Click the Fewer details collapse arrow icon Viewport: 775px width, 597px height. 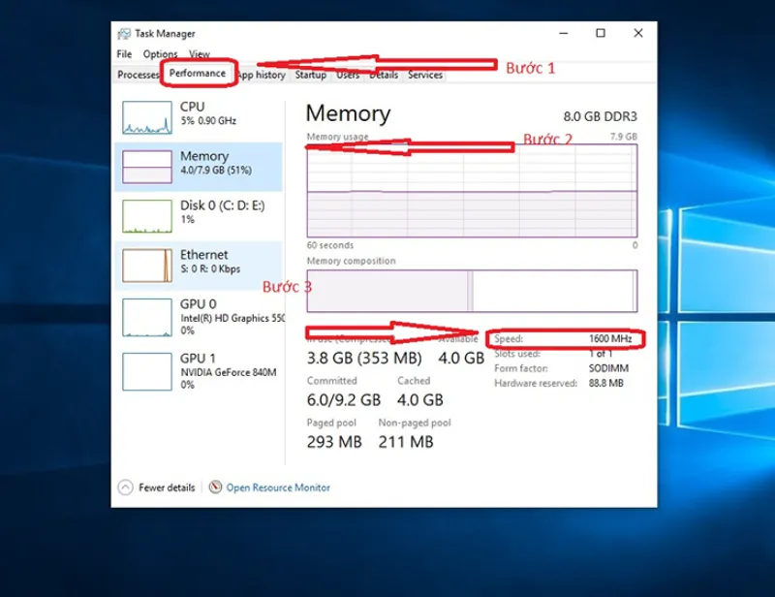point(126,487)
